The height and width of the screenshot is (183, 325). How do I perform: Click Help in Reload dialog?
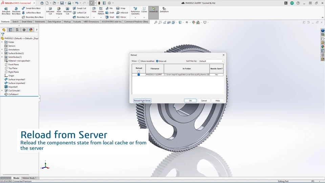218,101
